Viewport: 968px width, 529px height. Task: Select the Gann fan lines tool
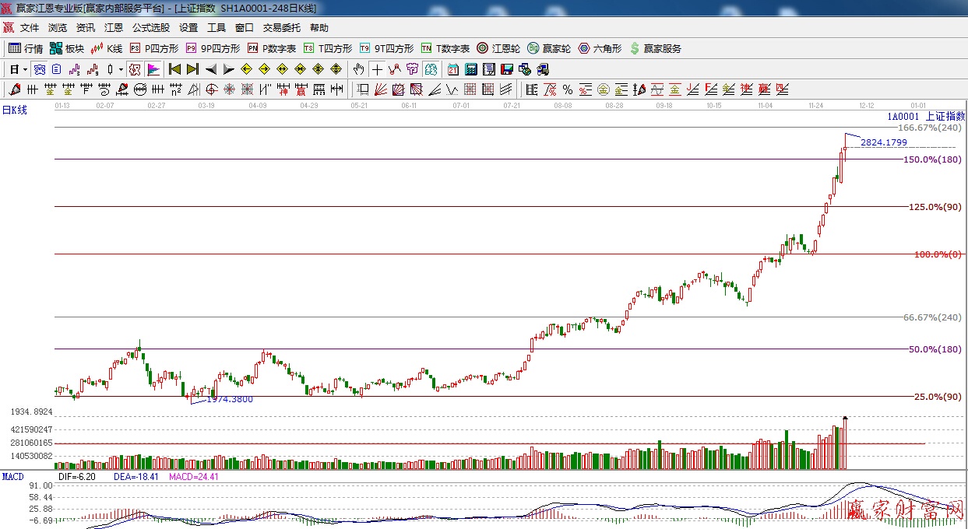[381, 89]
